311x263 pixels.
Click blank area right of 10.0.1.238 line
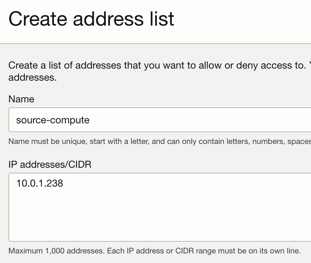(x=186, y=183)
